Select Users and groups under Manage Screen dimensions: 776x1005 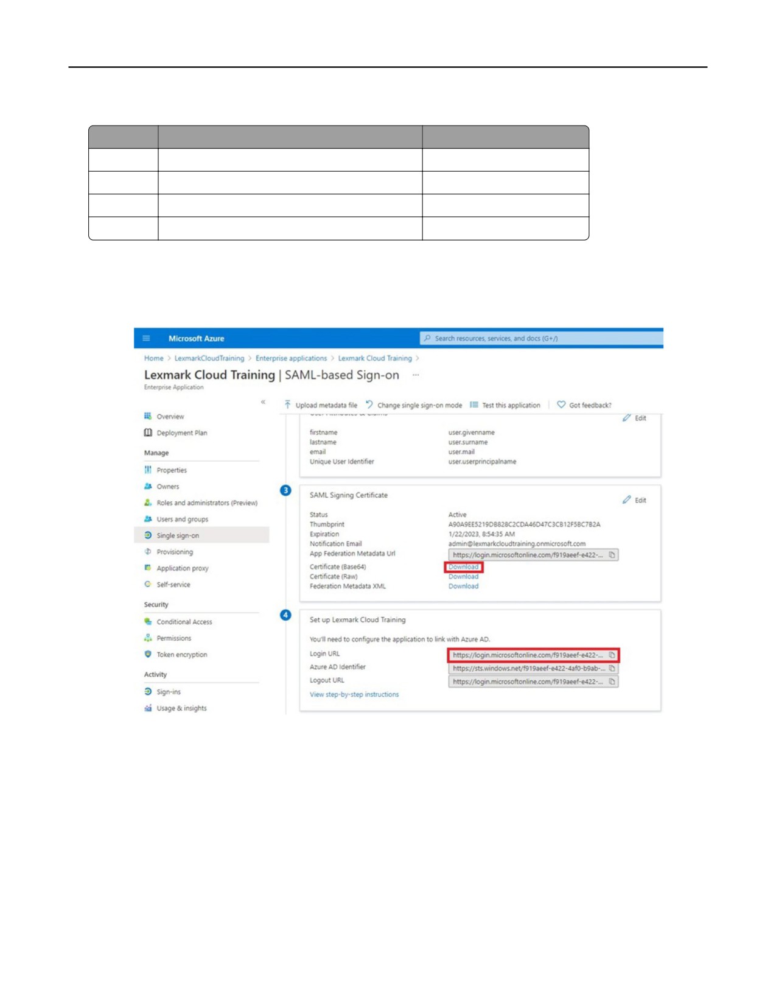tap(182, 520)
